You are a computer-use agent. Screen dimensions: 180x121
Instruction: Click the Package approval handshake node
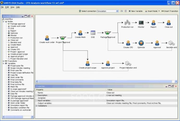coord(108,33)
